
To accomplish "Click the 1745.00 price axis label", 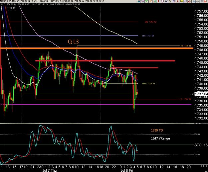I will pos(201,62).
